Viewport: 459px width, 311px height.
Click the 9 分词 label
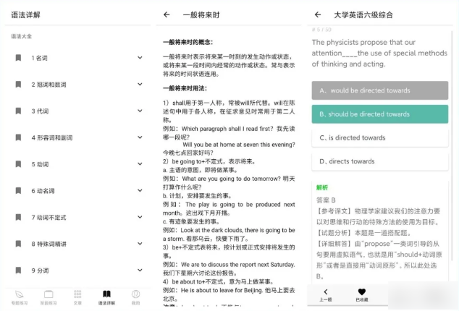point(40,270)
